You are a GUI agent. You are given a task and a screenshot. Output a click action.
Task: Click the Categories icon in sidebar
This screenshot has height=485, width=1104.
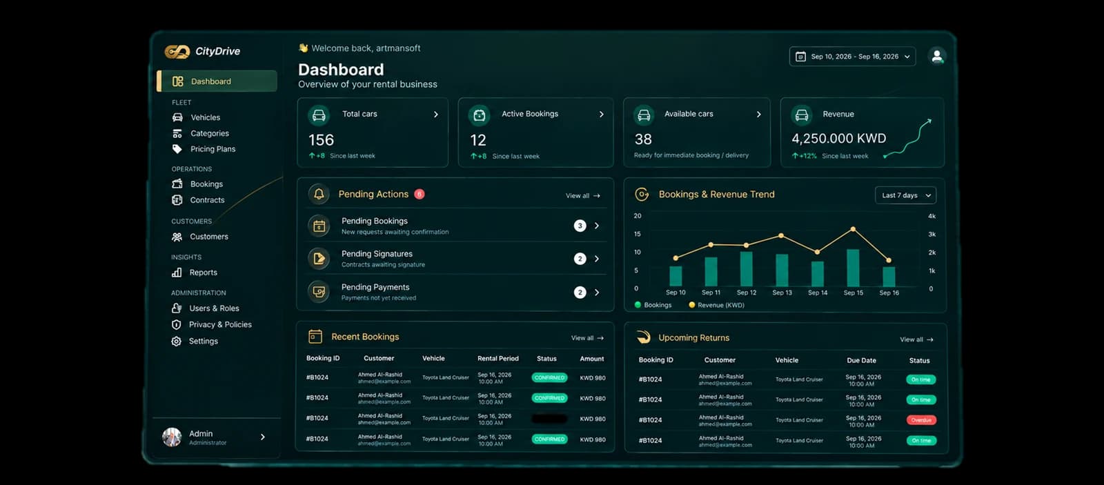tap(177, 133)
